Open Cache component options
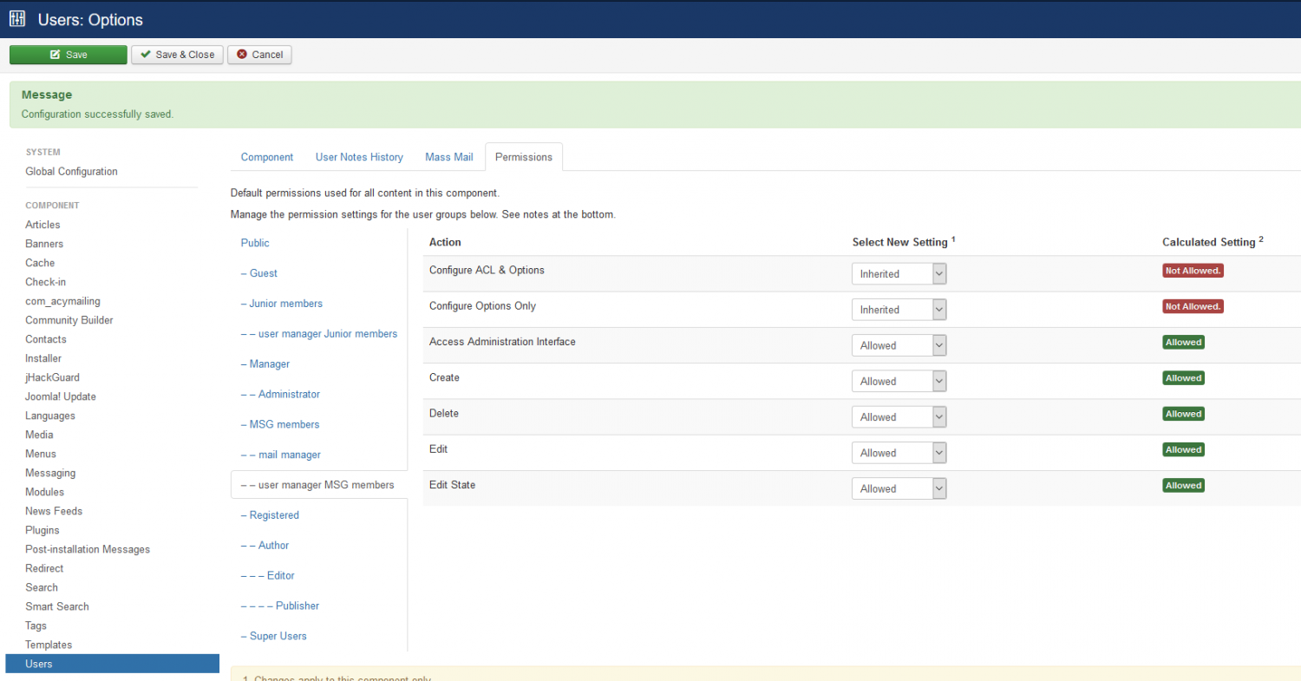The width and height of the screenshot is (1301, 681). point(40,263)
